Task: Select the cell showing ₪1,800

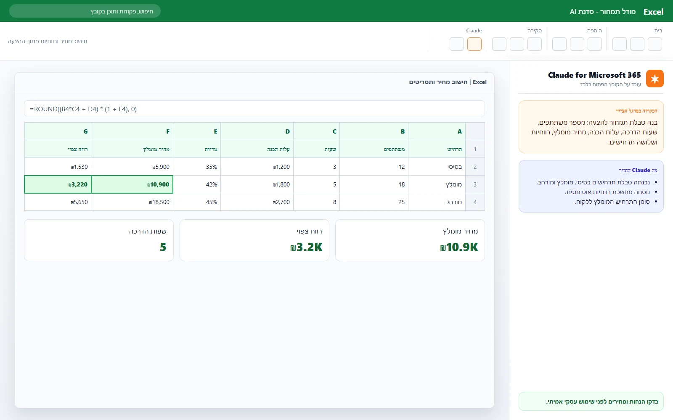Action: [x=257, y=184]
